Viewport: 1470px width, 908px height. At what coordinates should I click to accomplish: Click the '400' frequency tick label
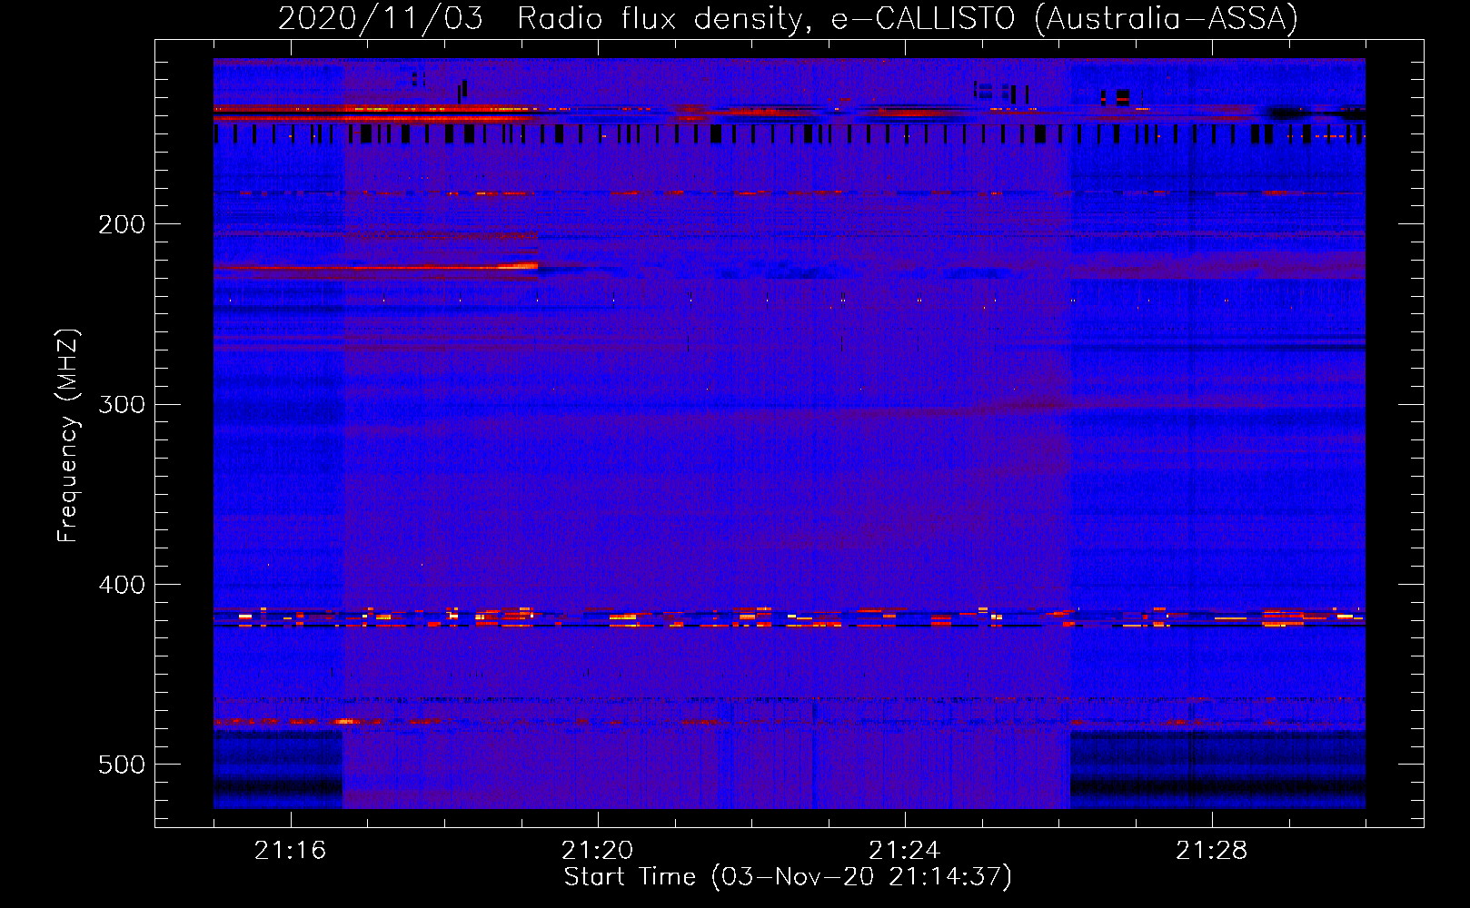tap(122, 585)
